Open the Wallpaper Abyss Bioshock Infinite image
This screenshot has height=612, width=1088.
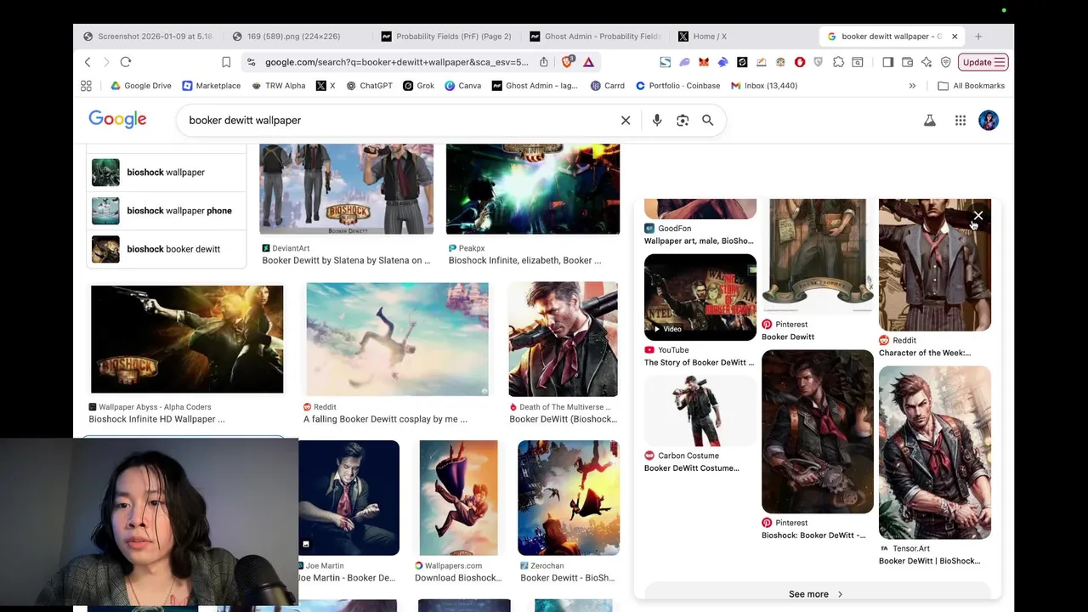click(x=187, y=339)
